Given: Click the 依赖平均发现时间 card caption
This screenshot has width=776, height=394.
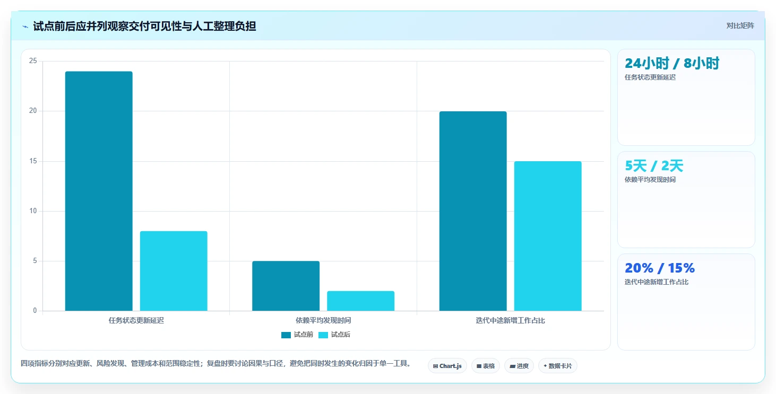Looking at the screenshot, I should pos(650,180).
